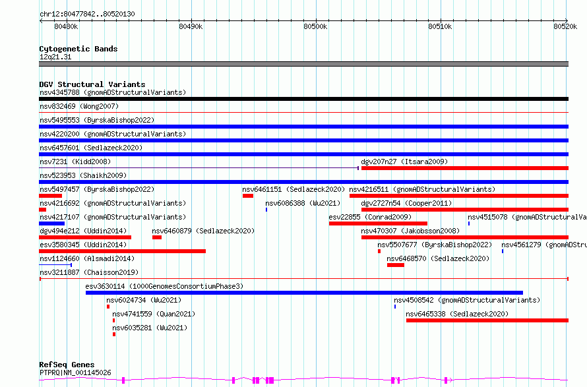
Task: Open nsv470307 (Jakobsson2008) variant
Action: coord(410,231)
